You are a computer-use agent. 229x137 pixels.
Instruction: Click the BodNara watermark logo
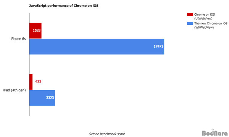(x=214, y=133)
